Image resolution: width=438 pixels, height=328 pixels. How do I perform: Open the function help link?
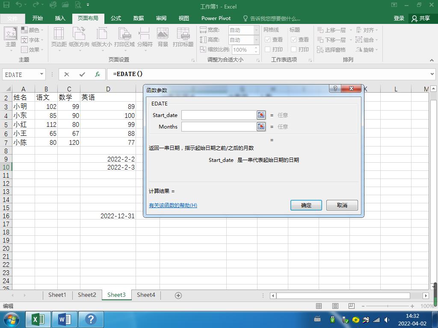[x=173, y=205]
